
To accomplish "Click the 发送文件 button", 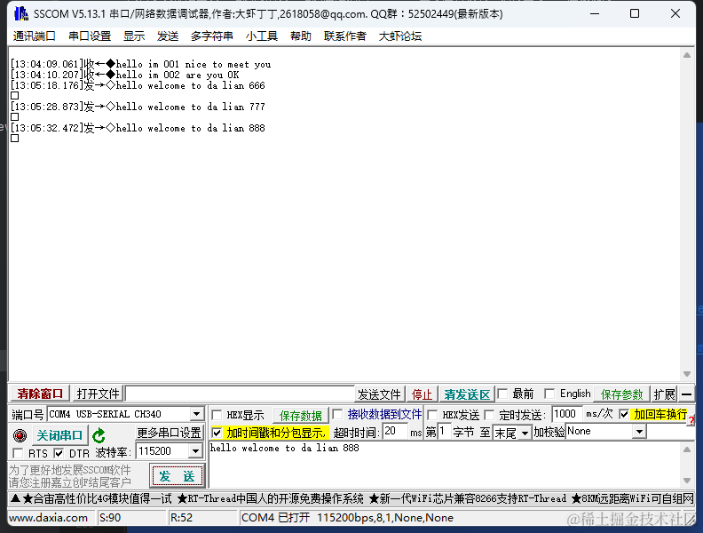I will (379, 394).
